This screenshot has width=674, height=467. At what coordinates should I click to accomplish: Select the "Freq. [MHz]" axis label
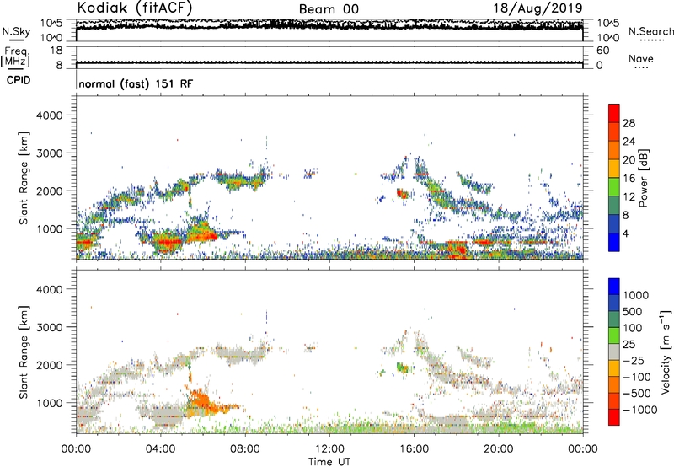pyautogui.click(x=16, y=56)
